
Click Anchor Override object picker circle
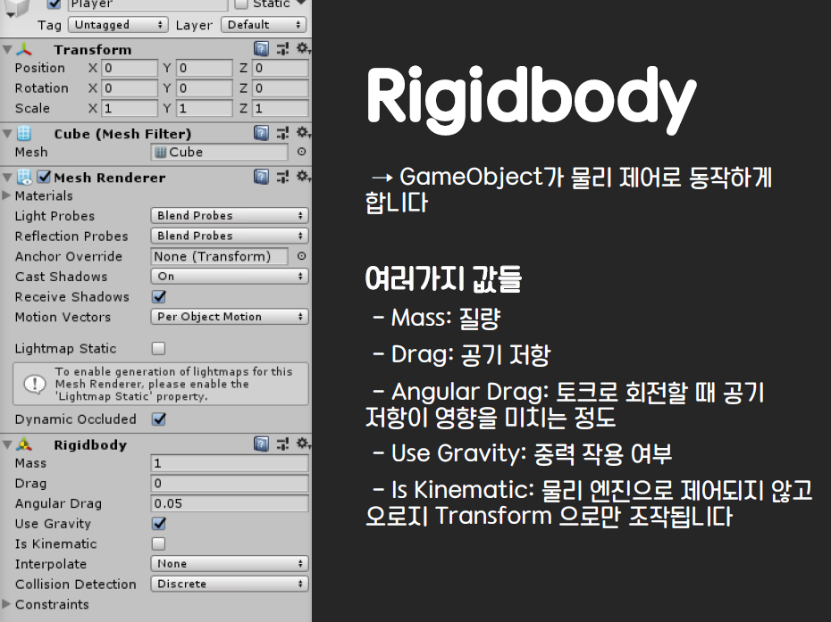pyautogui.click(x=301, y=256)
